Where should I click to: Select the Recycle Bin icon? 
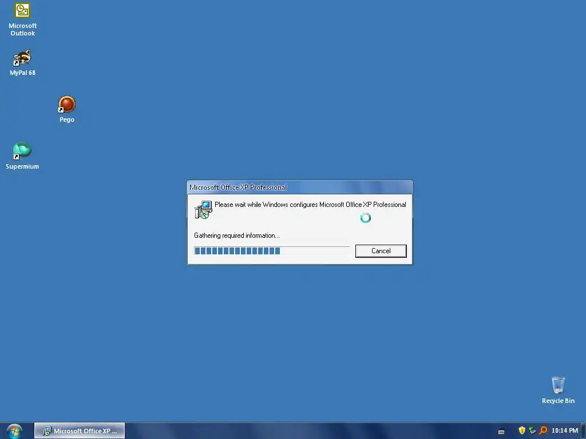pos(558,390)
